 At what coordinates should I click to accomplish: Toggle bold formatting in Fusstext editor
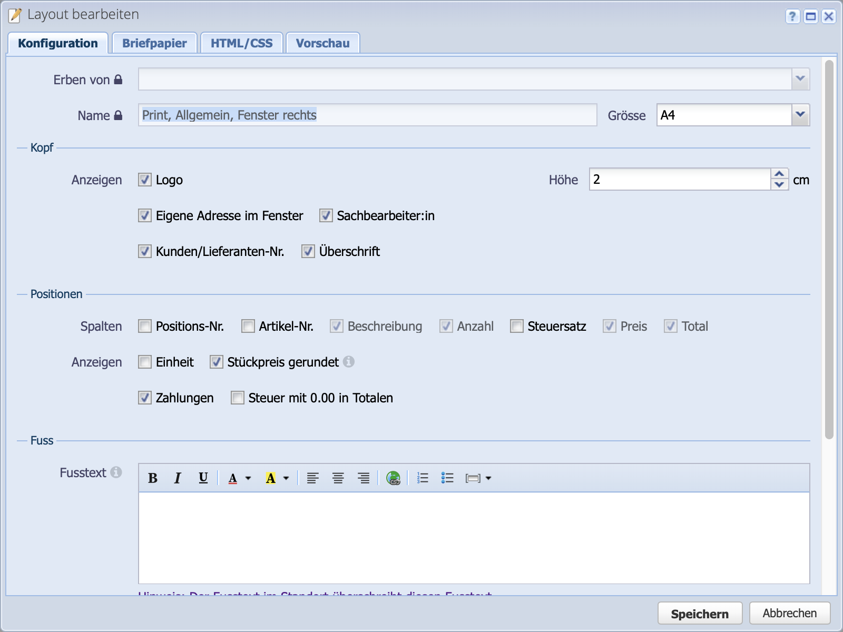(x=153, y=478)
